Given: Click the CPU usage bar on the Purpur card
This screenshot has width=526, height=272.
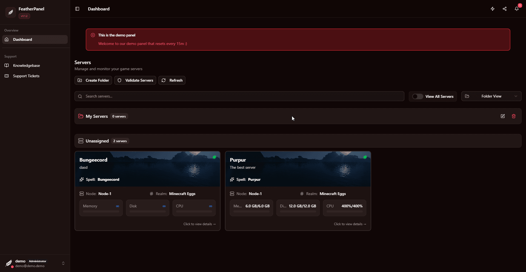Looking at the screenshot, I should [344, 211].
